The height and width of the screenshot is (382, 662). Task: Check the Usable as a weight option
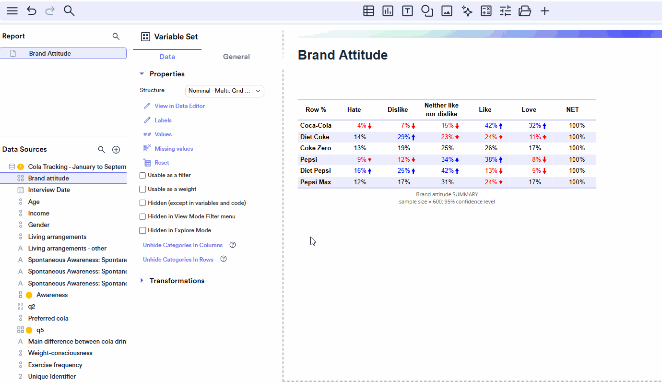point(142,189)
